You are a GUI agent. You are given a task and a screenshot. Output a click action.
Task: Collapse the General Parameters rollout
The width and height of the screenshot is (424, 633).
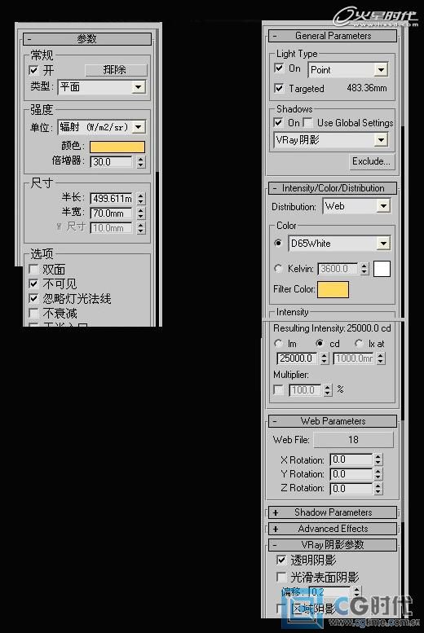click(x=333, y=36)
